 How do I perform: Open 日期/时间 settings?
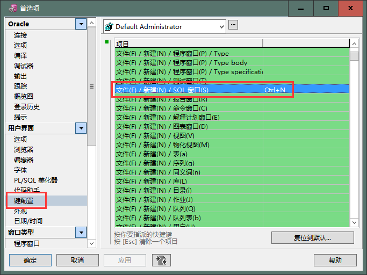(28, 221)
